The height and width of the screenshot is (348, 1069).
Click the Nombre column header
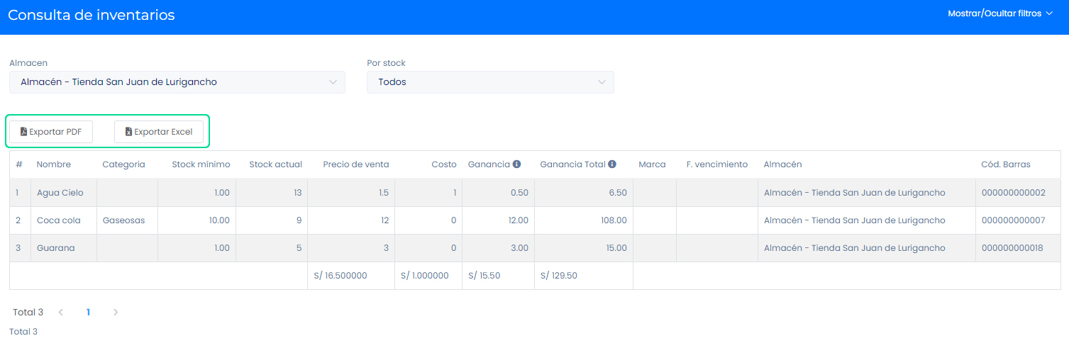54,164
